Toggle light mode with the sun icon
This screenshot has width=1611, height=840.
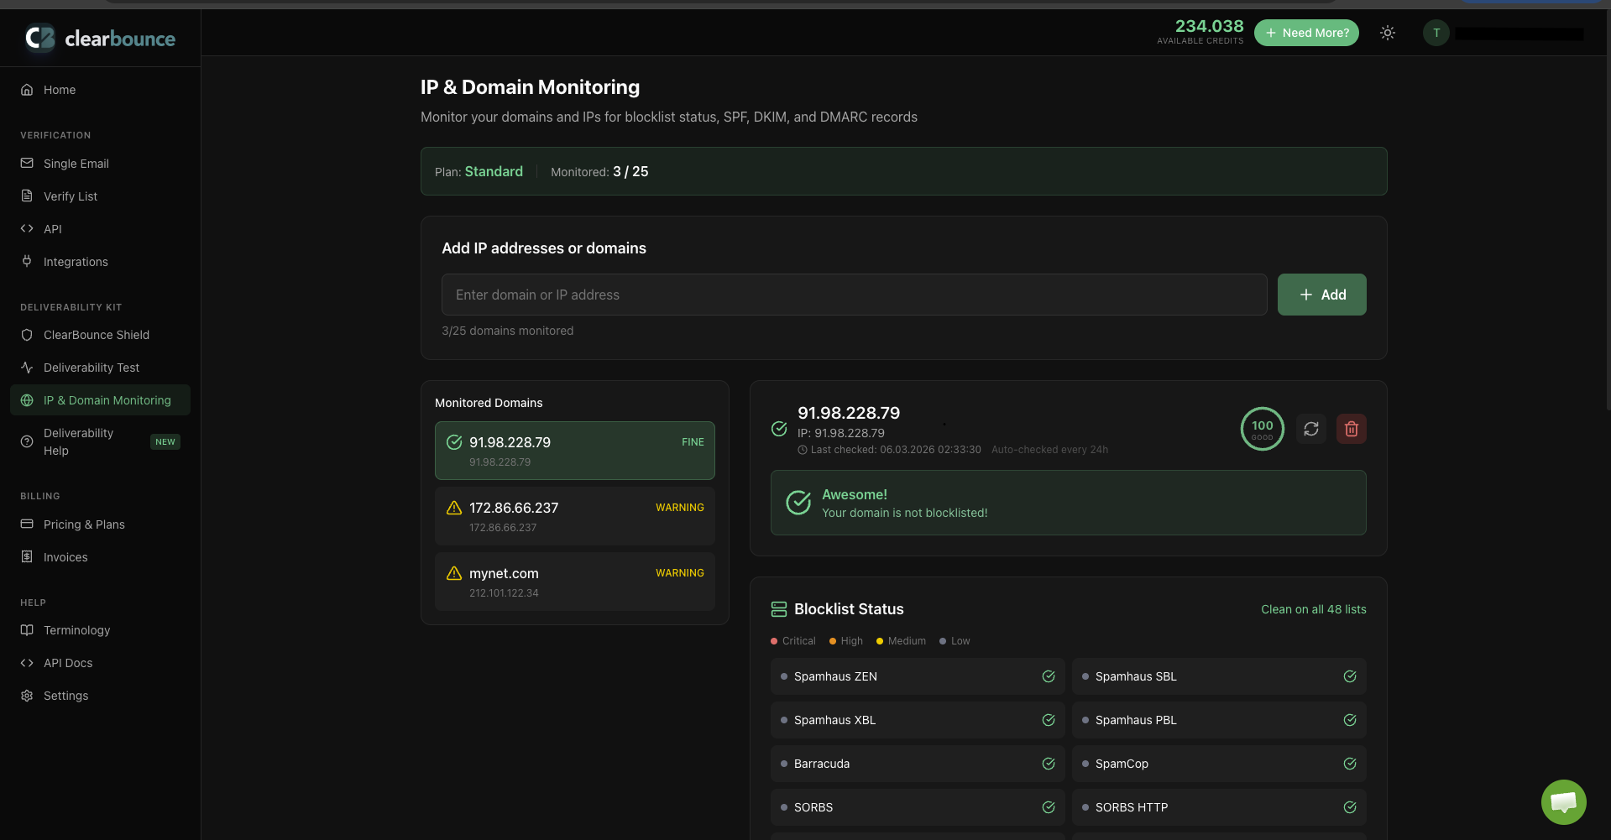click(1387, 33)
